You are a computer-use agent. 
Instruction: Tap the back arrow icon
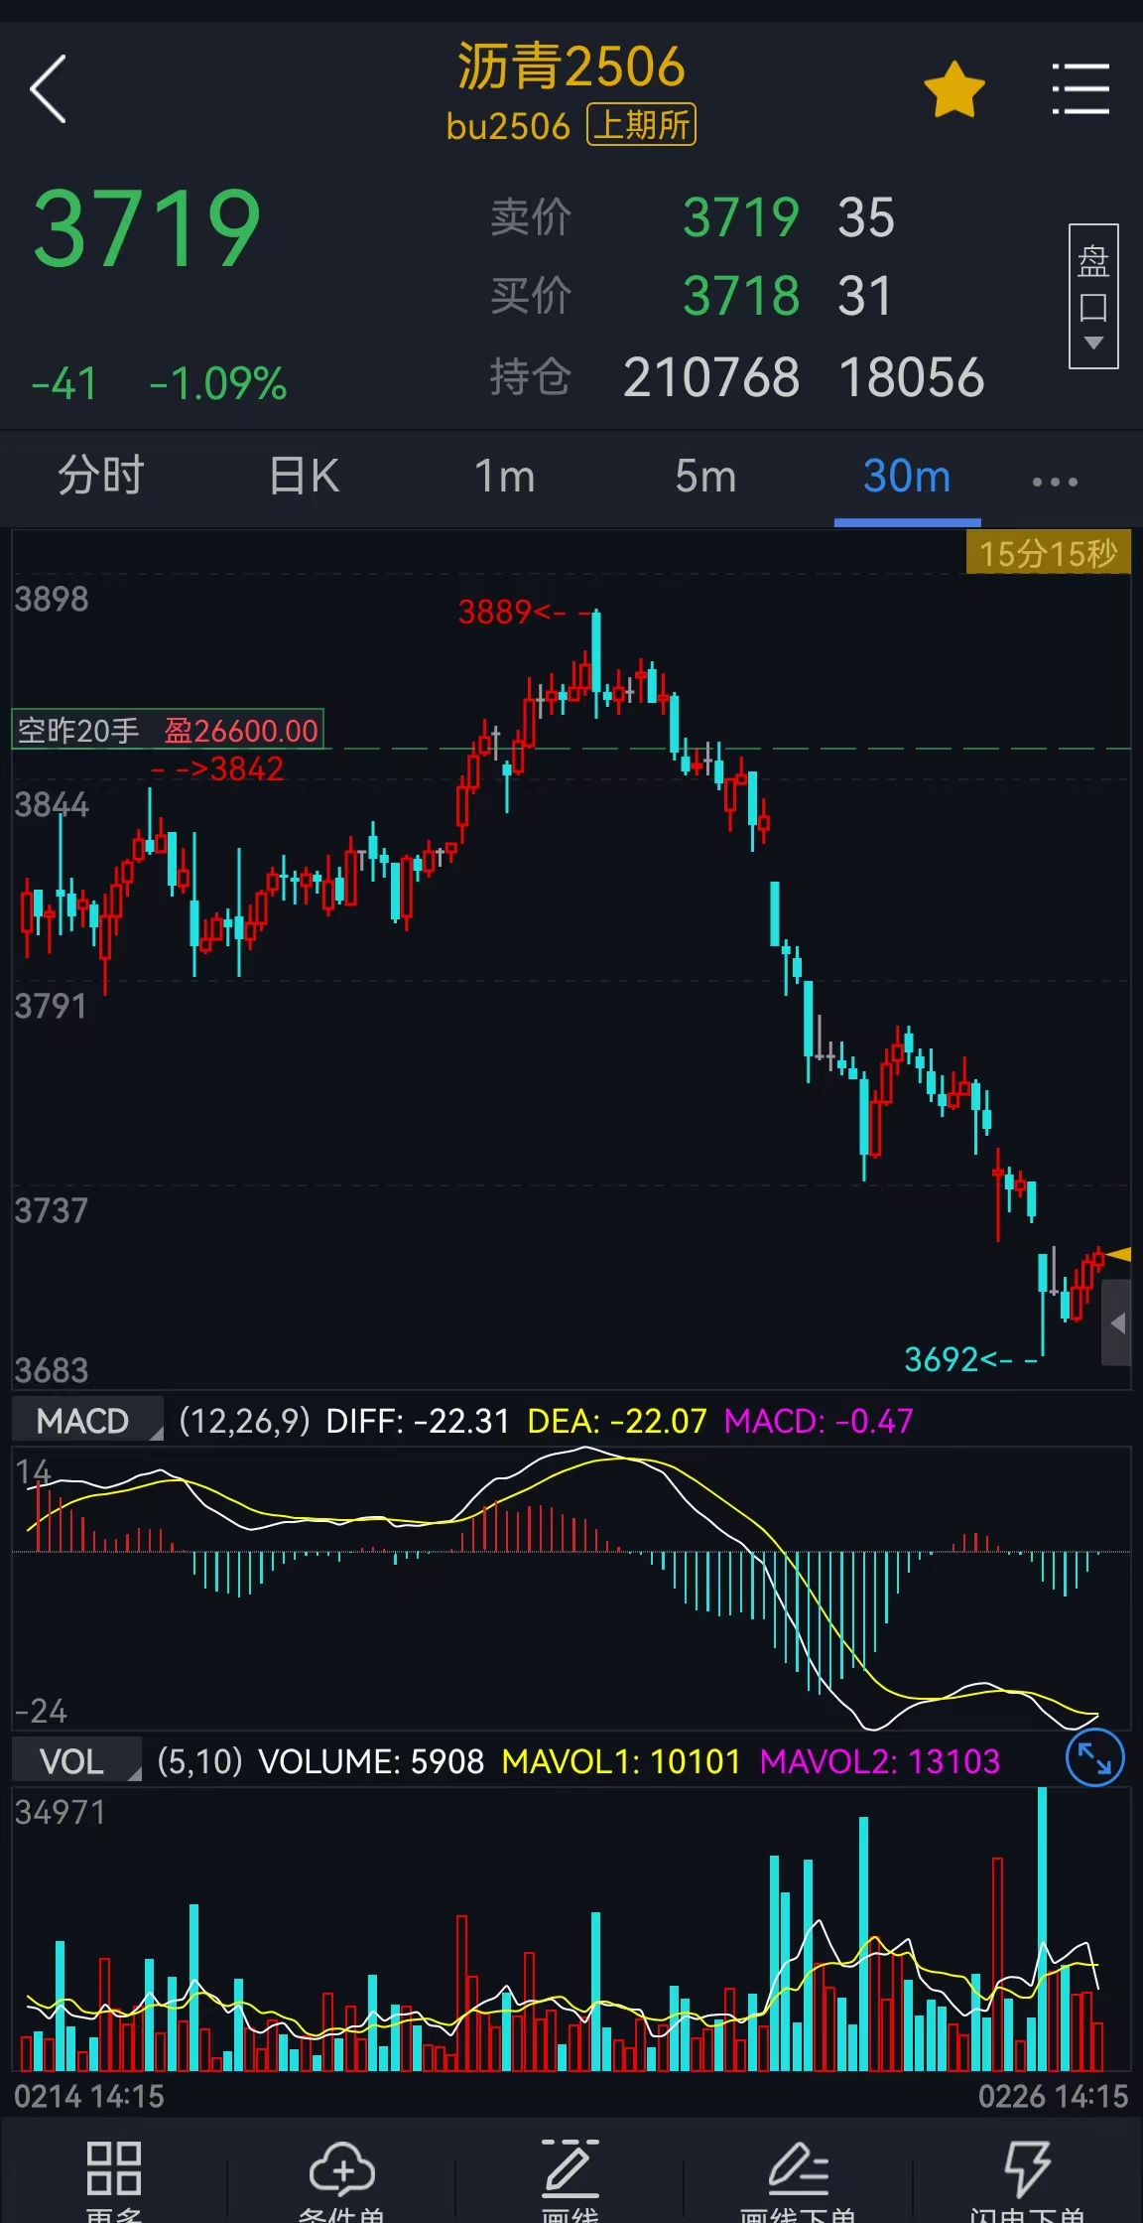[x=49, y=89]
